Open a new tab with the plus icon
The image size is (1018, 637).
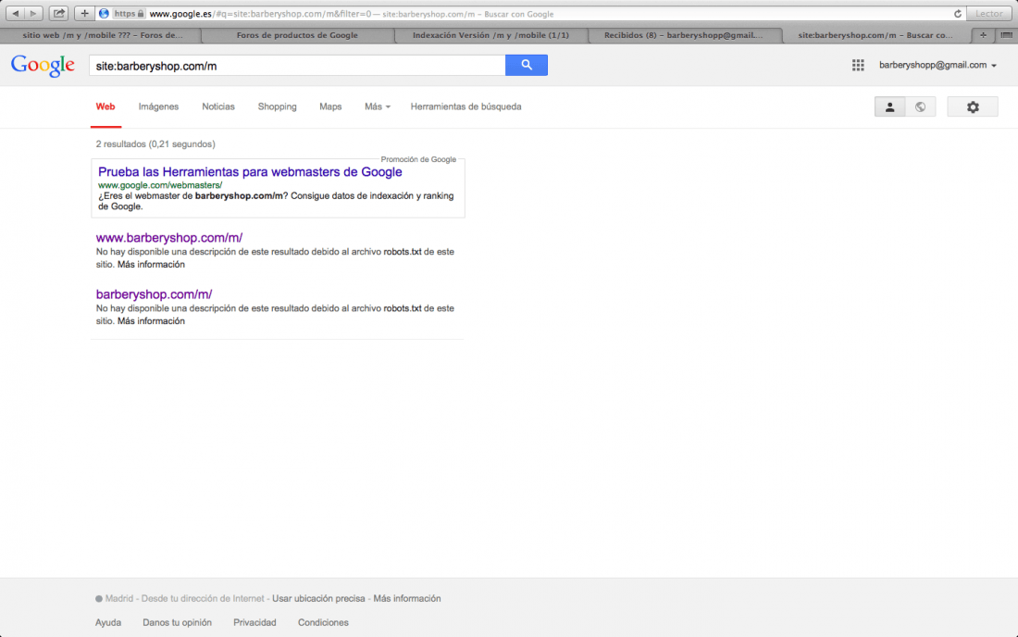pos(983,35)
